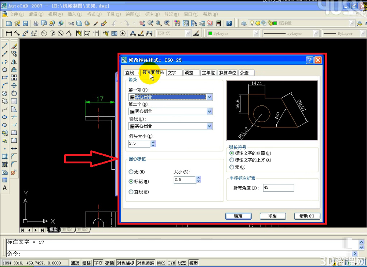Click the New file icon

tap(9, 23)
